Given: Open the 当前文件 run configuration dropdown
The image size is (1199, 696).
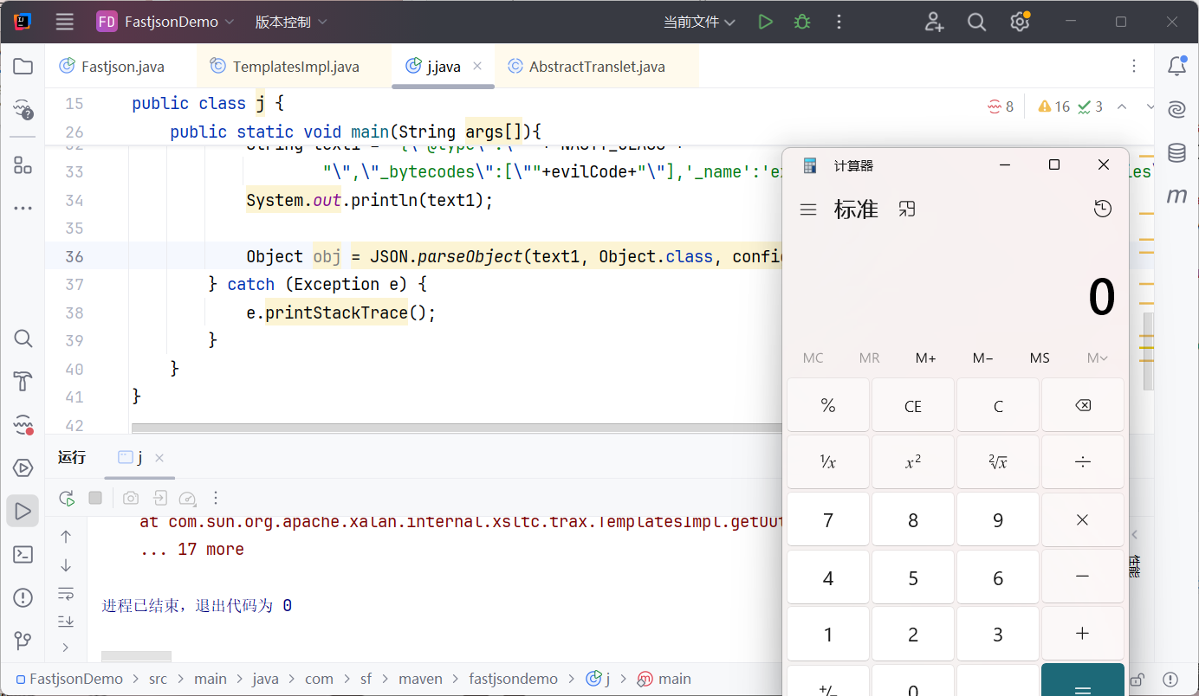Looking at the screenshot, I should [x=699, y=22].
